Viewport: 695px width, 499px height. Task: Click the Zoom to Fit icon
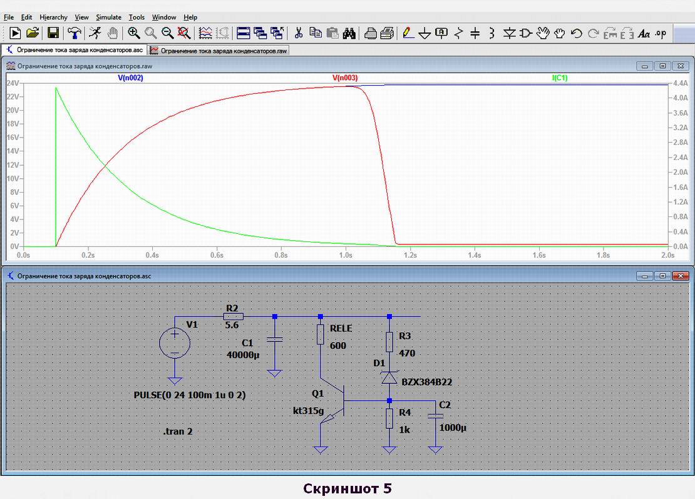point(184,33)
